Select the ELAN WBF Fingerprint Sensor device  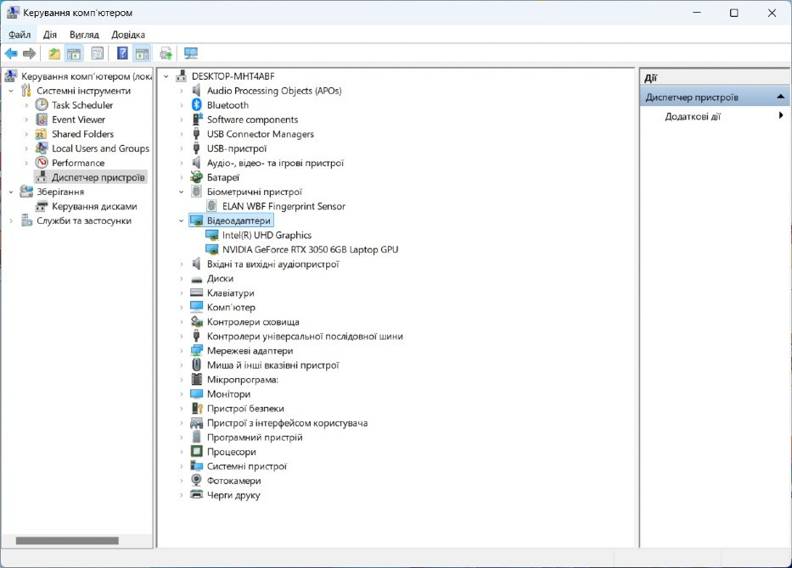(283, 206)
